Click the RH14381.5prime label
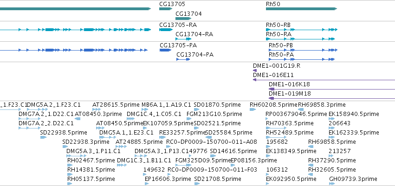Image resolution: width=395 pixels, height=186 pixels. coord(91,170)
